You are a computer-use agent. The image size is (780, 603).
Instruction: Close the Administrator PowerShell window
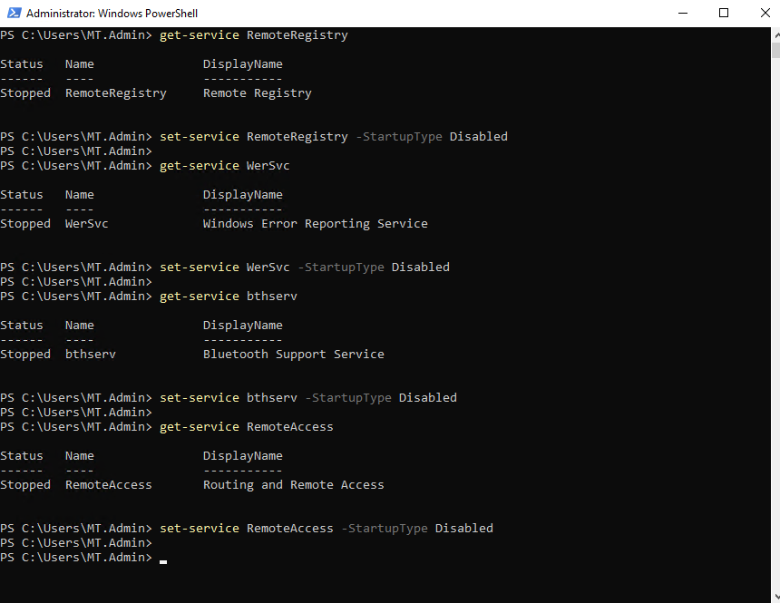coord(765,13)
